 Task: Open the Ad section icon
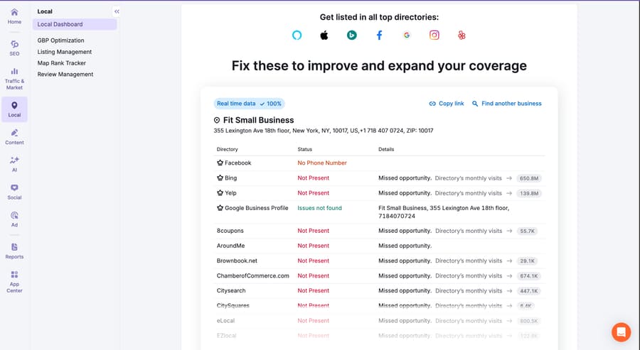14,215
